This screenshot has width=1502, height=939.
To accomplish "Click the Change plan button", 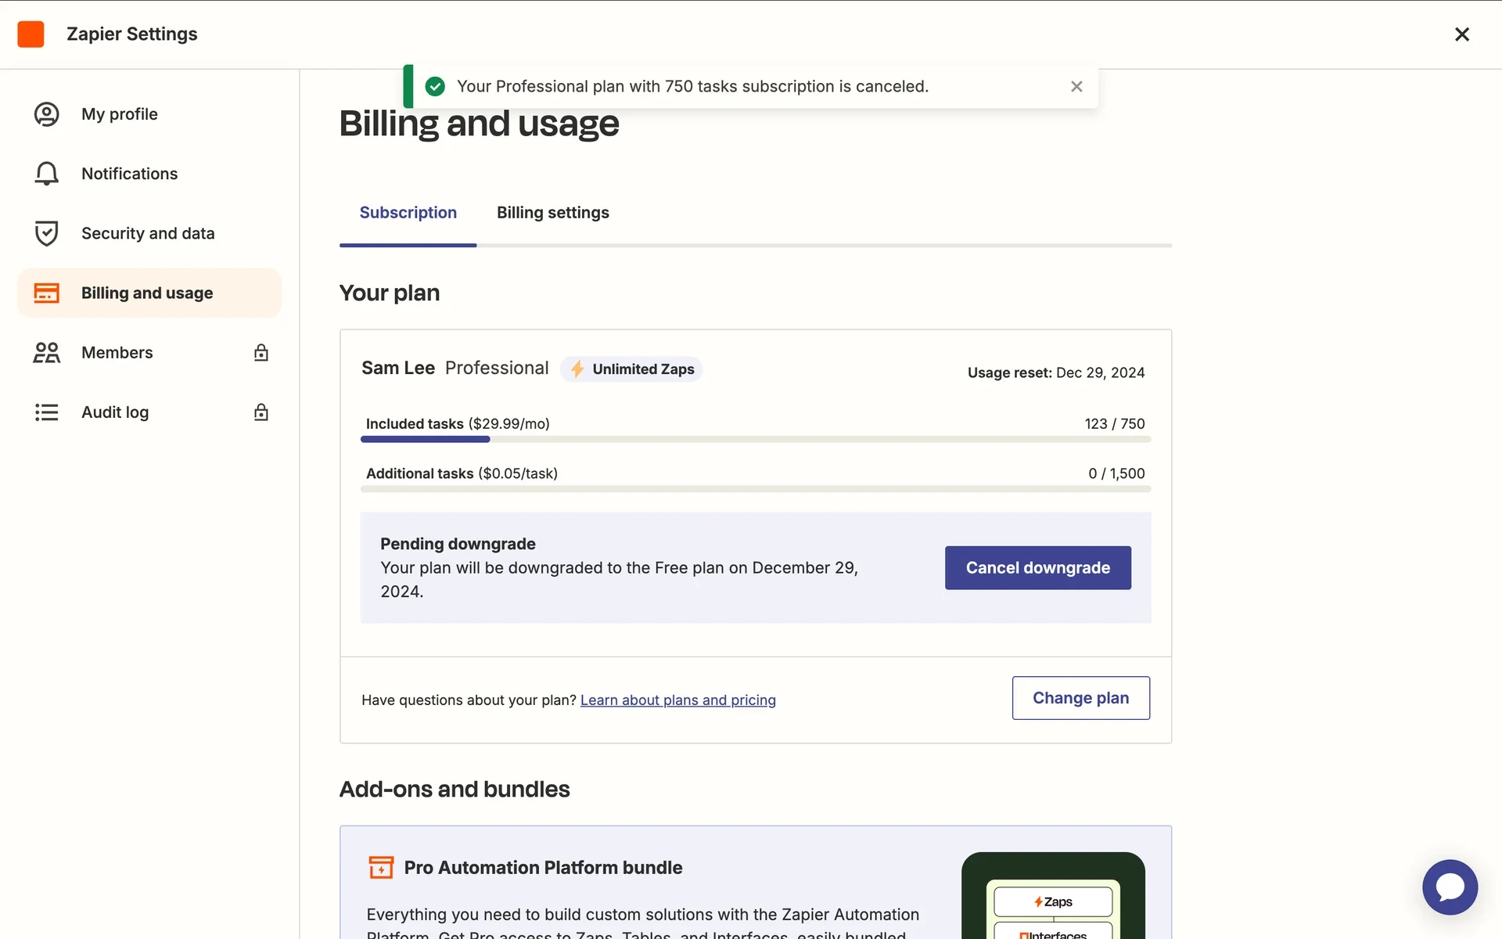I will 1080,697.
